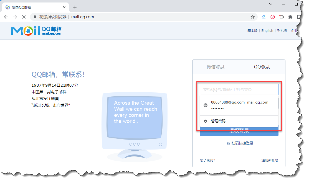Screen dimensions: 309x183
Task: Click the QQ邮箱 Mail logo
Action: (36, 31)
